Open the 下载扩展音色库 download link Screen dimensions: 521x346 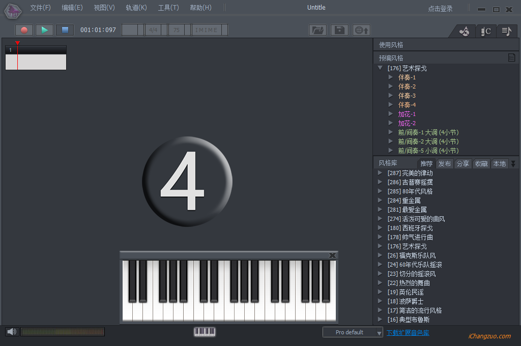(x=408, y=332)
